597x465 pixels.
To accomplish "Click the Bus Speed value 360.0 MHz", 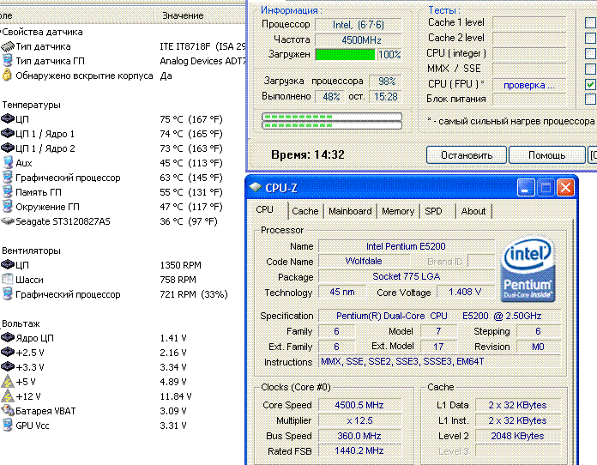I will point(359,436).
